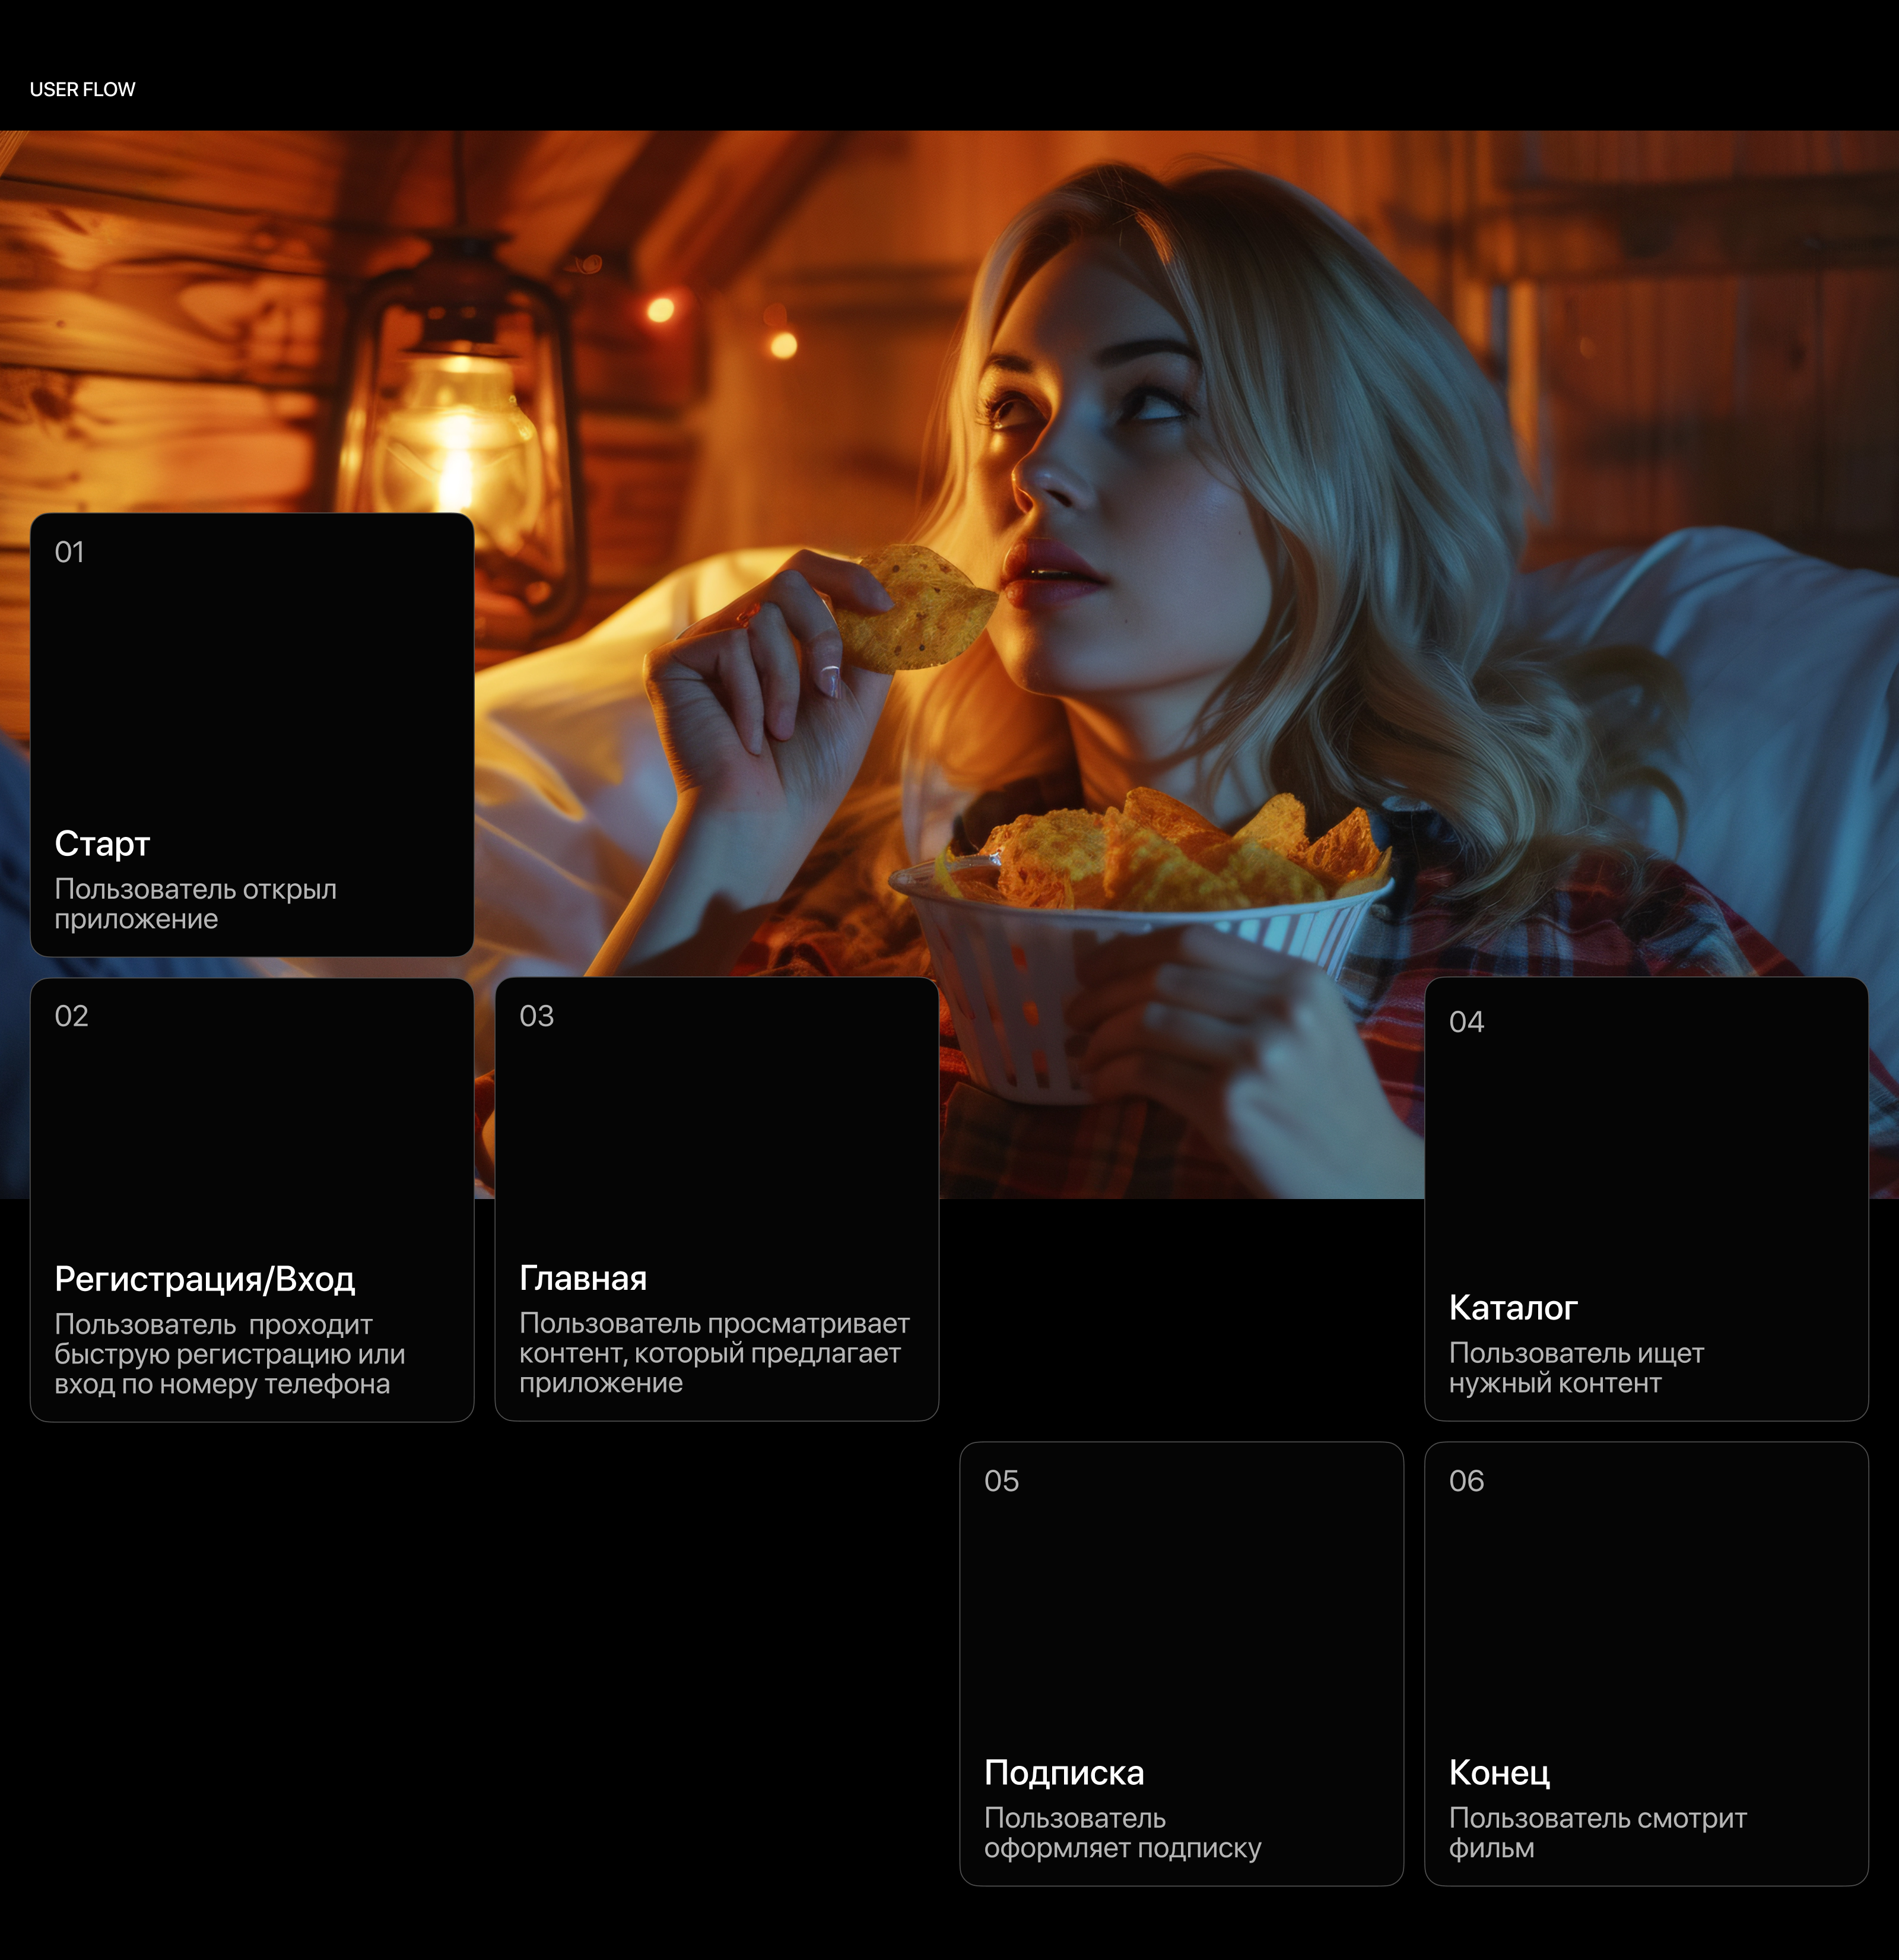Click the number 02 label
Viewport: 1899px width, 1960px height.
click(71, 1016)
